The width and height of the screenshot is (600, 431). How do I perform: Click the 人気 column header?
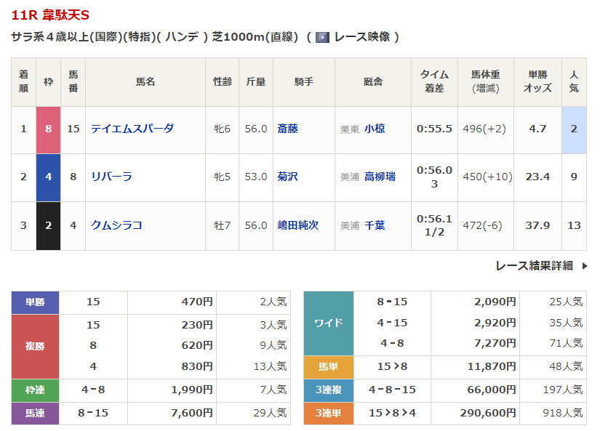[574, 81]
